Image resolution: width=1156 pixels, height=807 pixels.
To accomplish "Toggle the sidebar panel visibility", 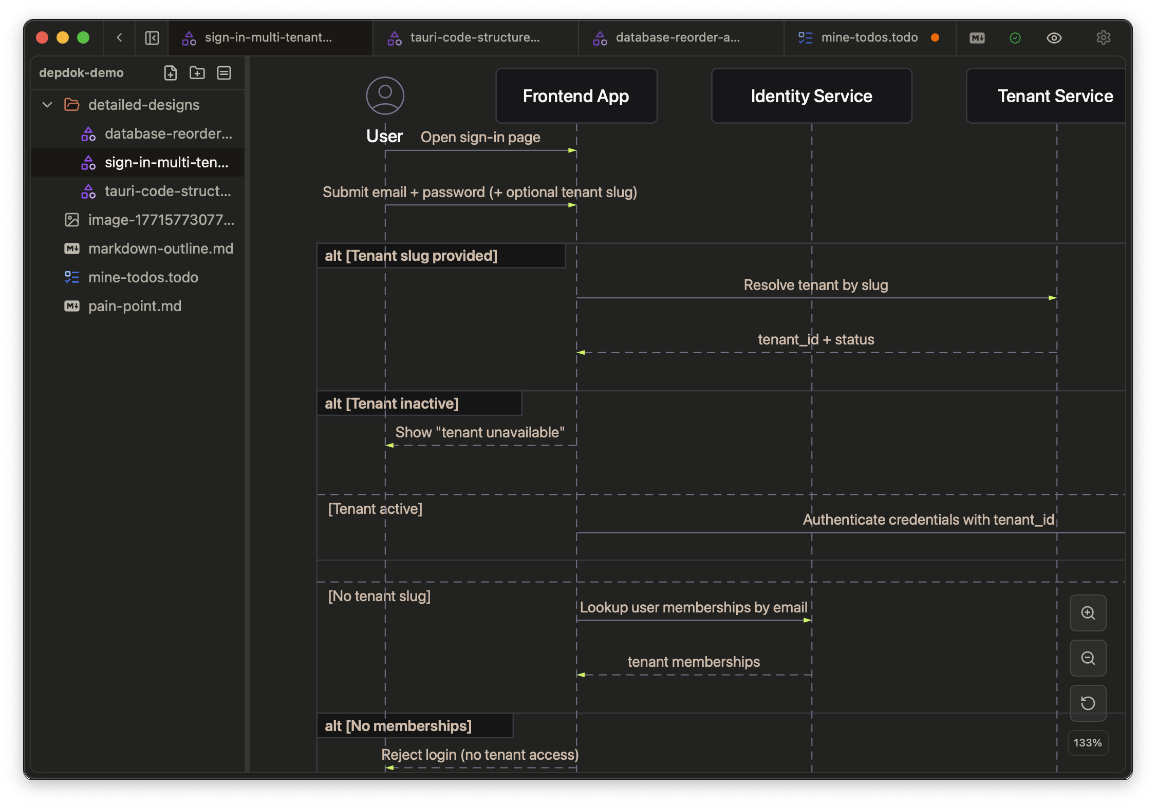I will (152, 37).
